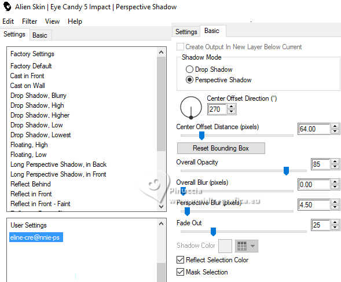
Task: Increase Center Offset Direction with up arrow
Action: coord(232,107)
